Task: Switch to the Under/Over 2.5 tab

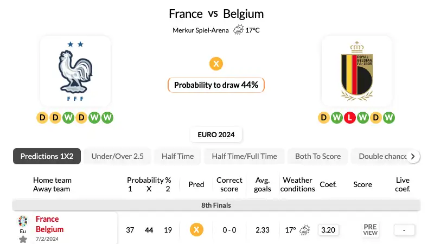Action: 117,156
